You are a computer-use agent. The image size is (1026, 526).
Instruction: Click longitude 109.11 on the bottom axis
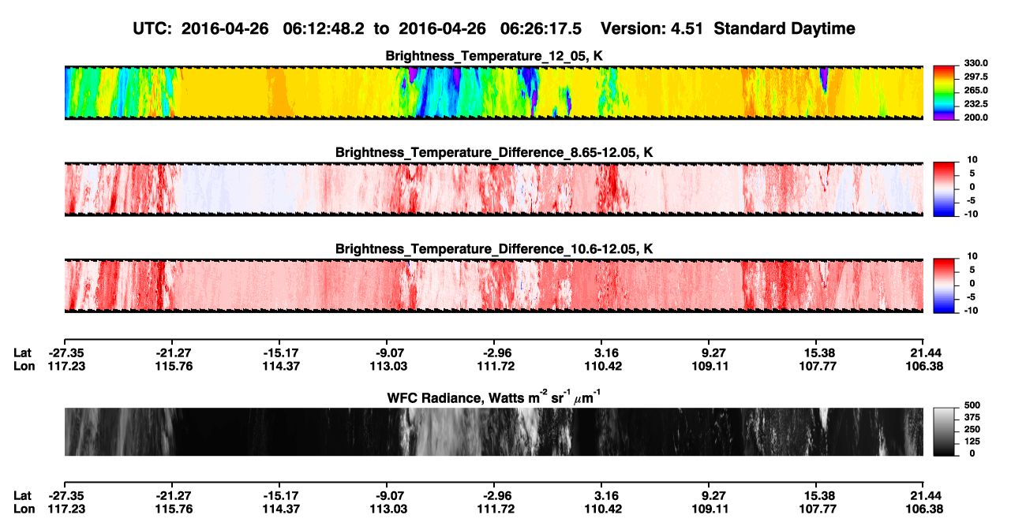tap(709, 509)
